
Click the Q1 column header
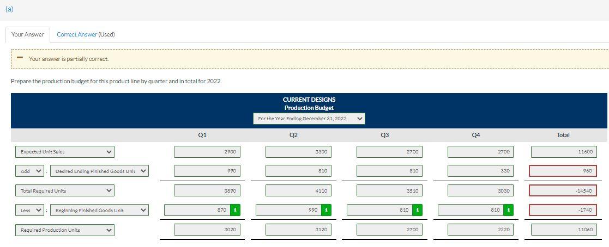point(202,135)
